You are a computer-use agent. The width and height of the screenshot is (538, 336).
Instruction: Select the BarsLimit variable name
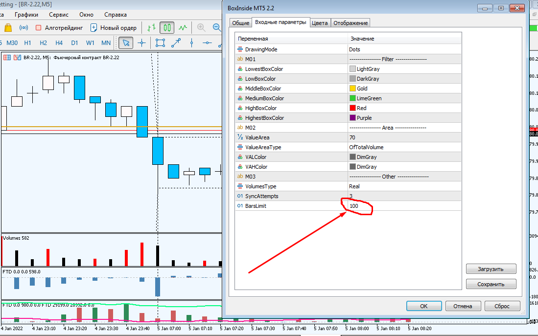click(256, 206)
